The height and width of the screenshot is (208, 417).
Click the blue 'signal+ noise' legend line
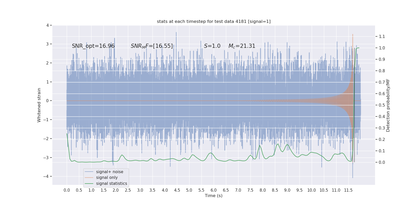tap(89, 172)
